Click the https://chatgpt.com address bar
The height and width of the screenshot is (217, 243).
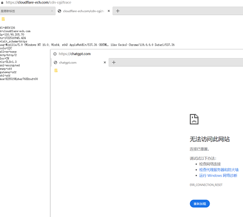75,54
